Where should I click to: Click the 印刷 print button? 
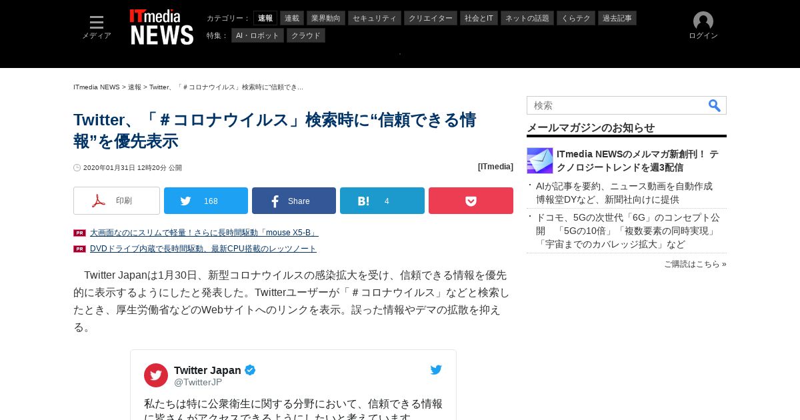click(117, 201)
